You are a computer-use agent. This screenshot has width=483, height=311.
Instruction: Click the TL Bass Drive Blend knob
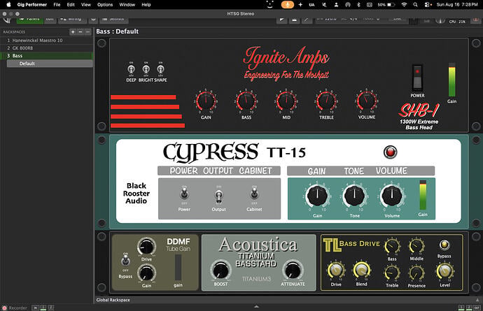(361, 270)
